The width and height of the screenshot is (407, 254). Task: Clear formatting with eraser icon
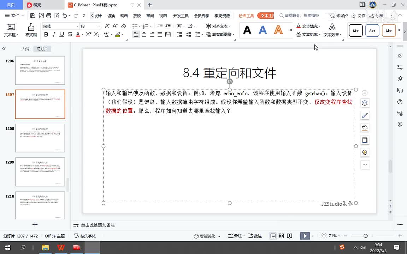[124, 26]
